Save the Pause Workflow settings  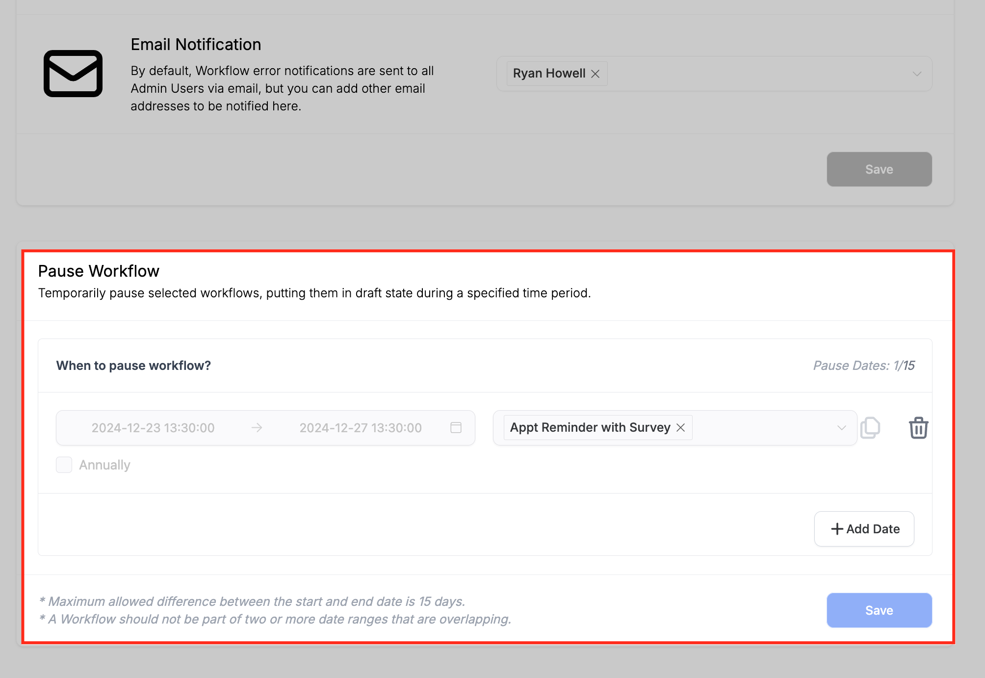(879, 610)
